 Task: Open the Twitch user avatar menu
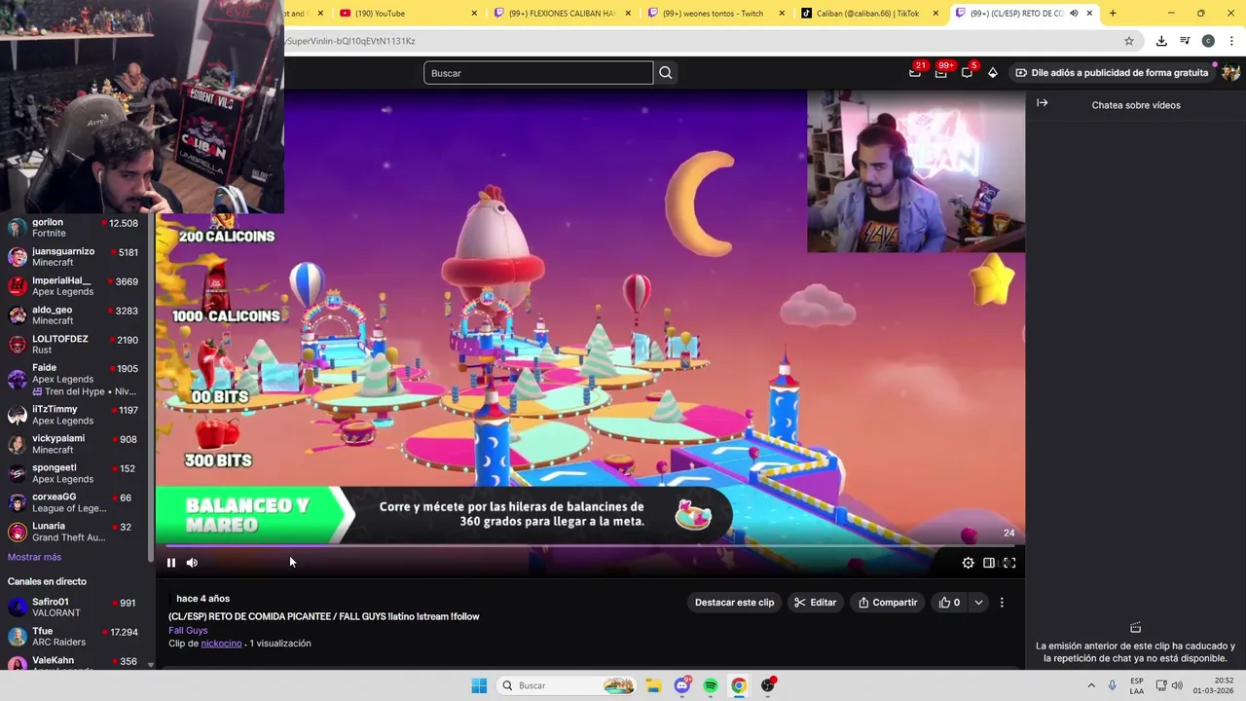pyautogui.click(x=1230, y=73)
